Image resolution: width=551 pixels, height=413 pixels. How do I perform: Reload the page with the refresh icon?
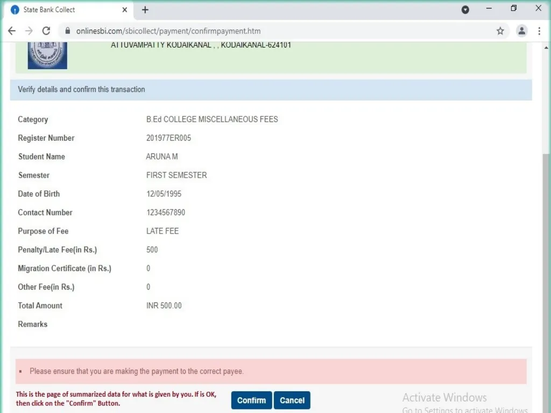46,31
